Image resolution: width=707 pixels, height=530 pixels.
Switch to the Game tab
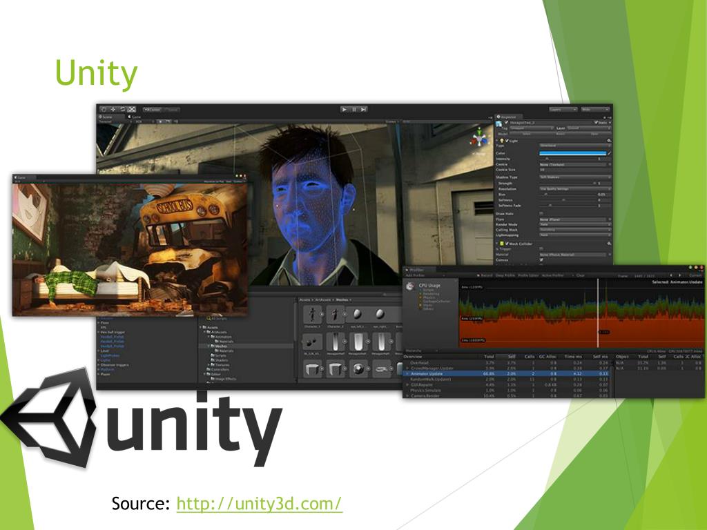[x=135, y=117]
